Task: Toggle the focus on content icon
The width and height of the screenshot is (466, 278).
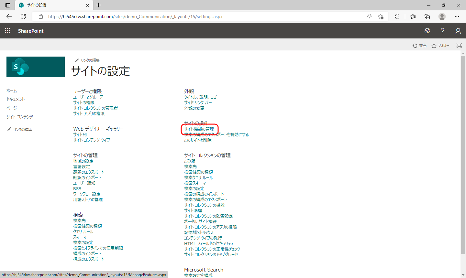Action: pos(459,45)
